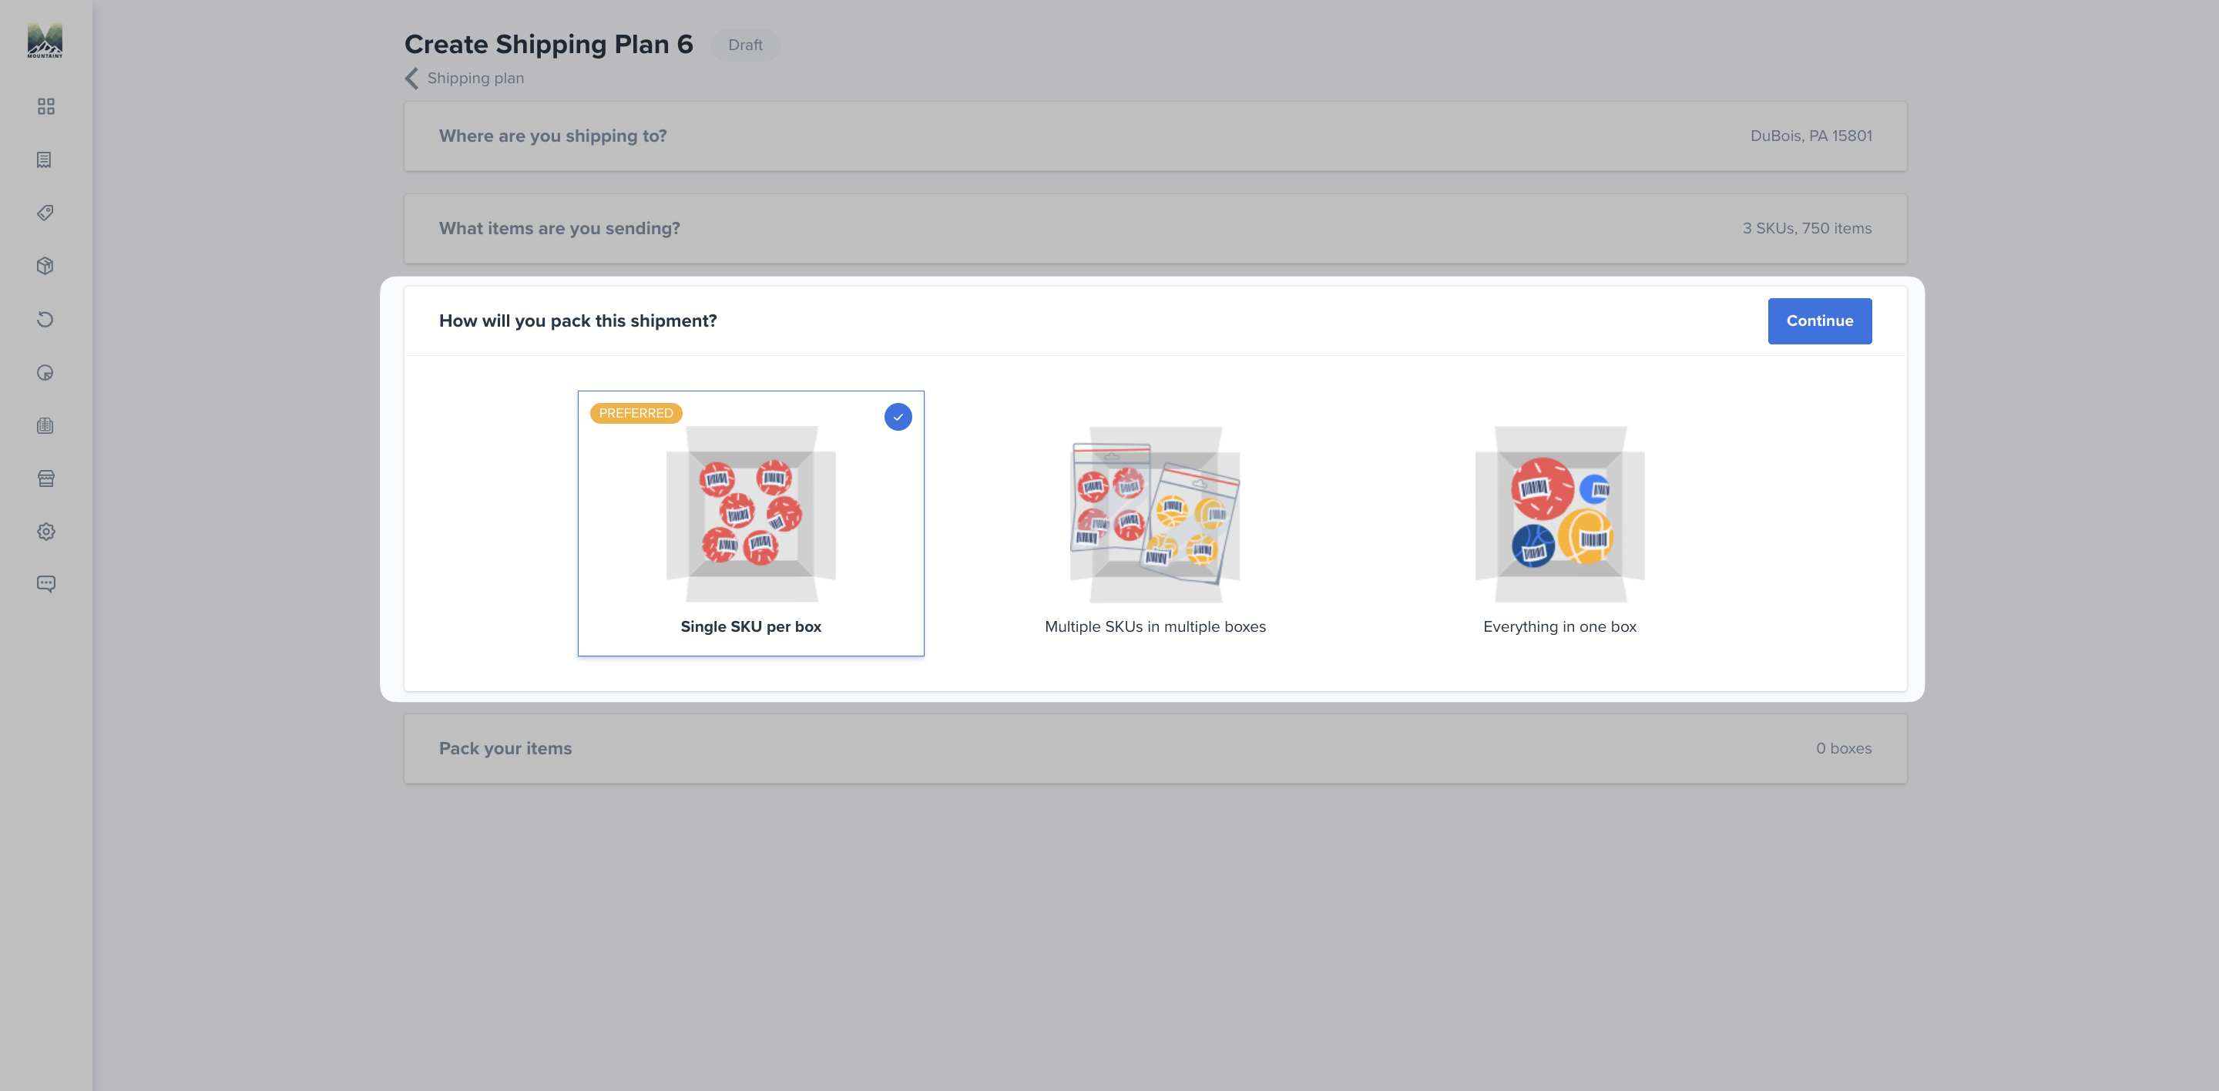The height and width of the screenshot is (1091, 2219).
Task: Click the blue checkmark on Single SKU card
Action: pos(898,417)
